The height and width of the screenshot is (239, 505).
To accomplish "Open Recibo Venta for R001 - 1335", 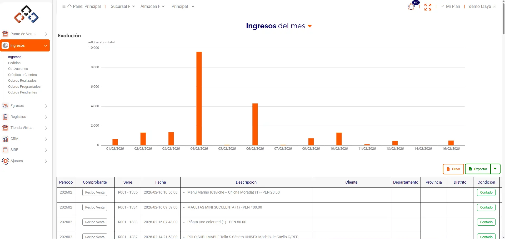I will [x=95, y=193].
